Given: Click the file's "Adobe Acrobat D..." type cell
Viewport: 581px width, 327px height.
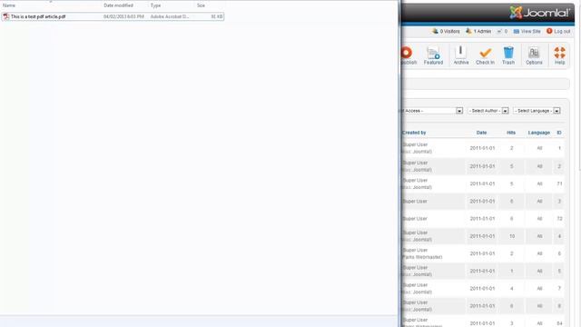Looking at the screenshot, I should click(170, 16).
